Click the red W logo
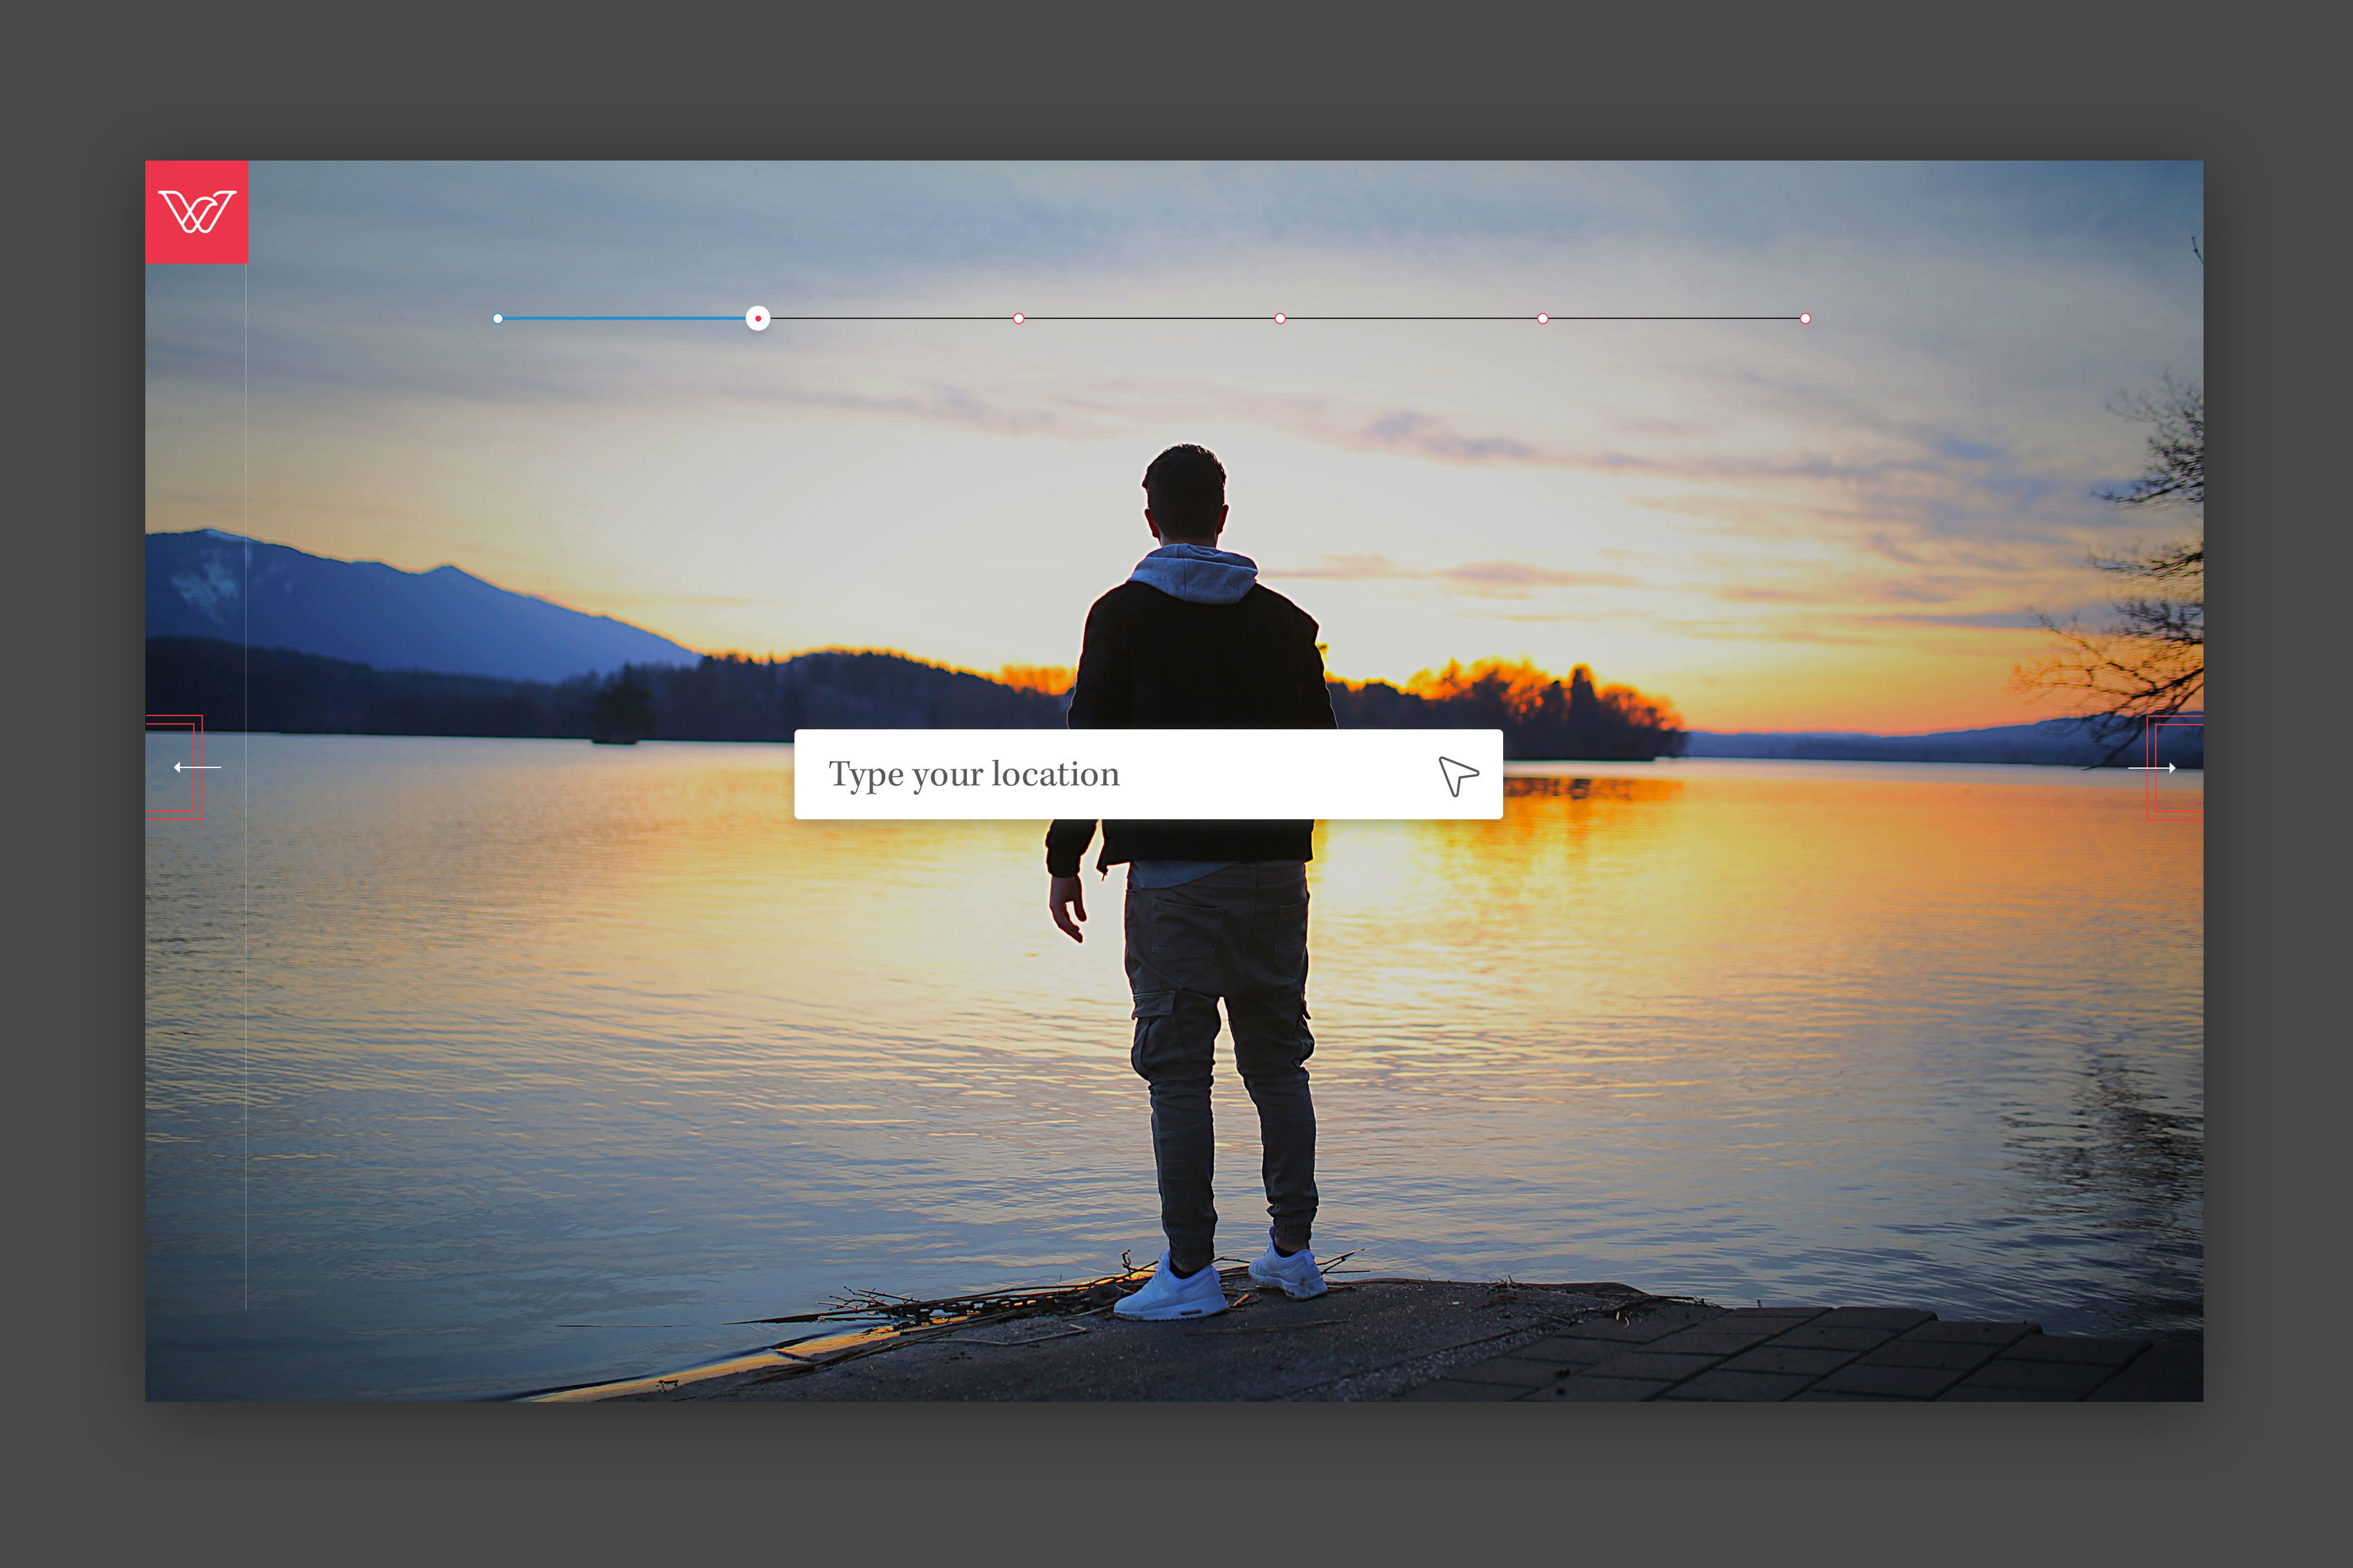The width and height of the screenshot is (2353, 1568). 197,212
